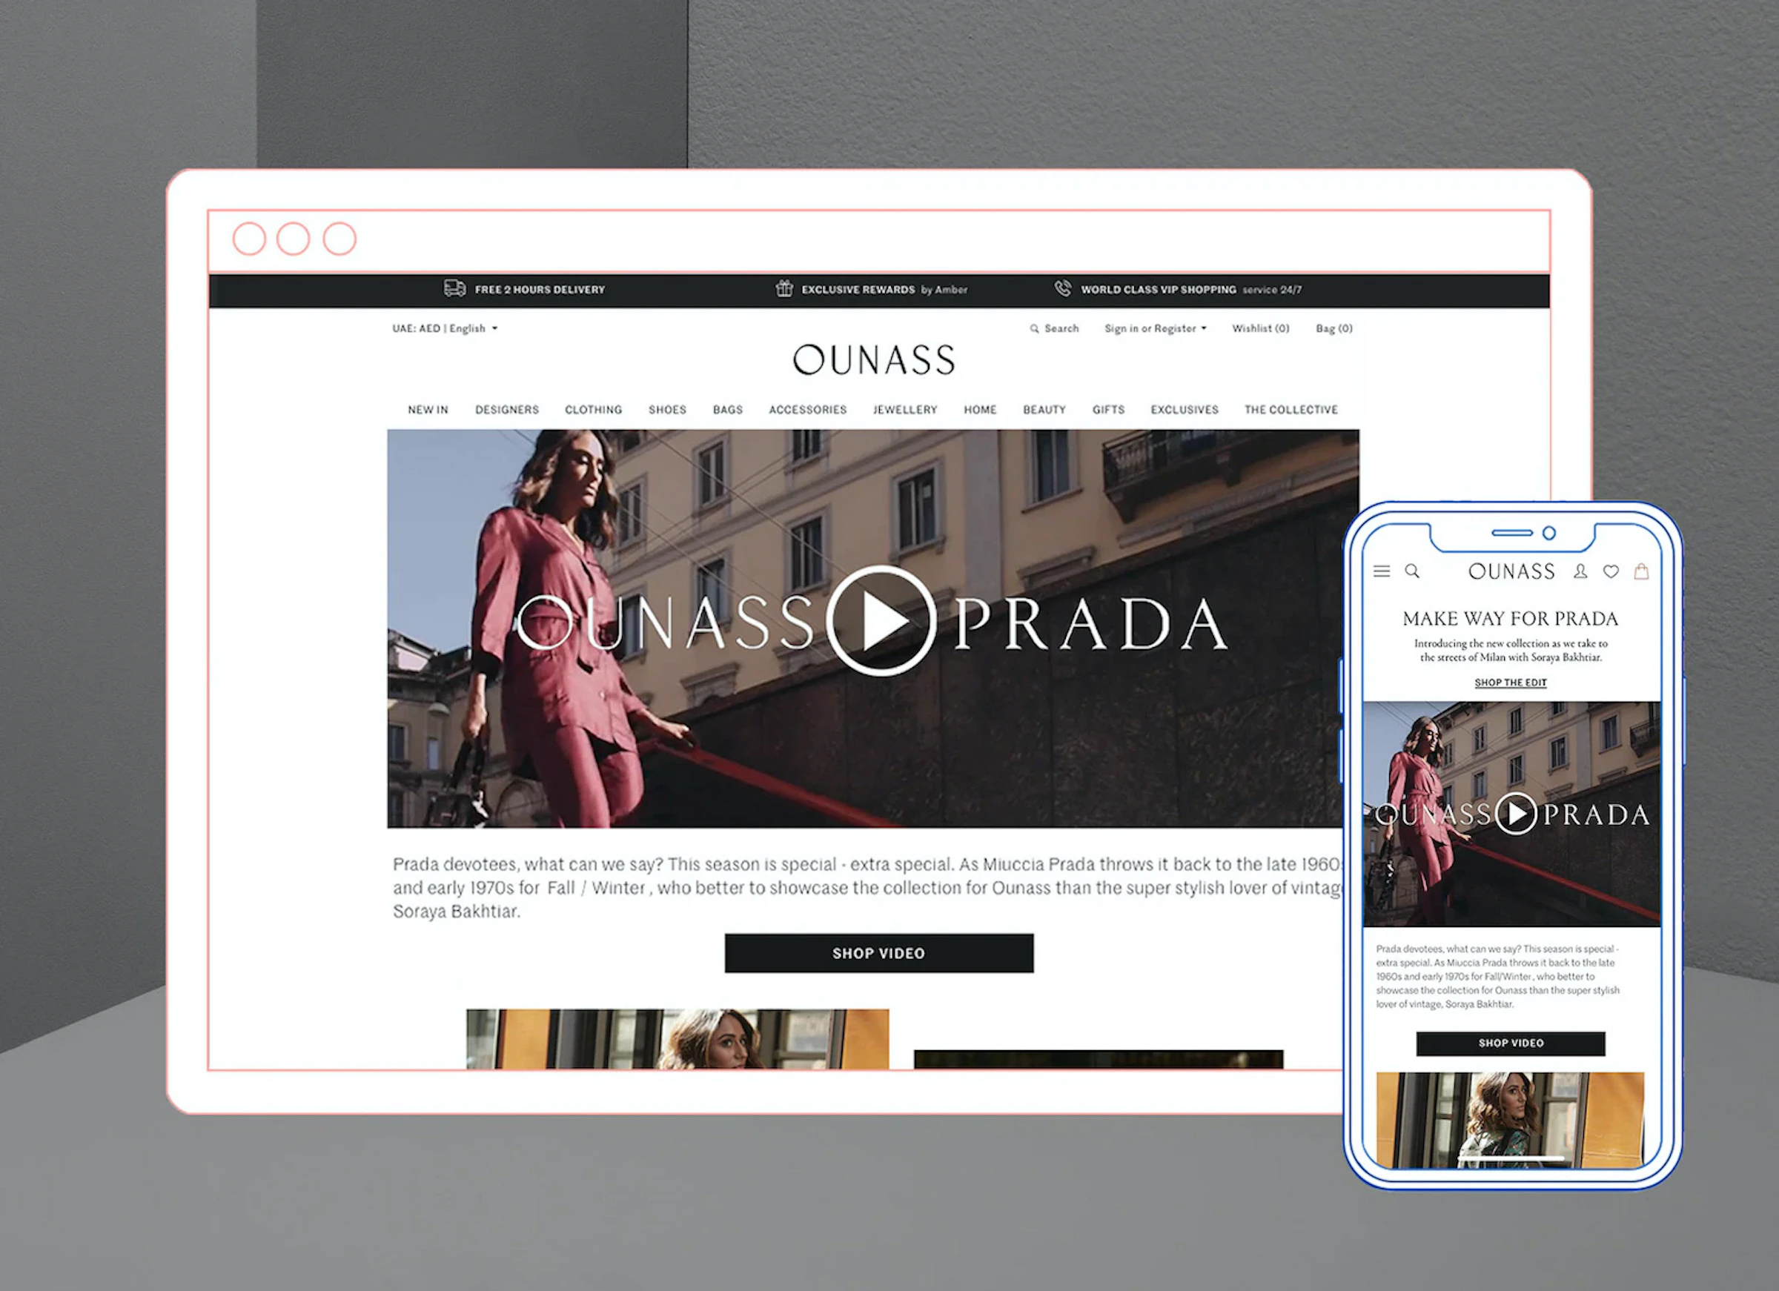1779x1291 pixels.
Task: Click the gift box rewards icon
Action: [784, 288]
